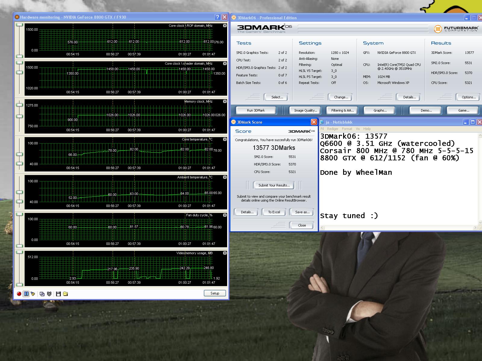Launch the Demo... button
This screenshot has width=482, height=361.
pos(426,110)
